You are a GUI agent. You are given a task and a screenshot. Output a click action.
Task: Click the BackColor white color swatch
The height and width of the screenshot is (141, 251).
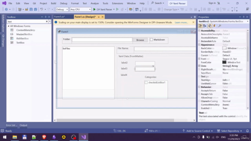[224, 48]
